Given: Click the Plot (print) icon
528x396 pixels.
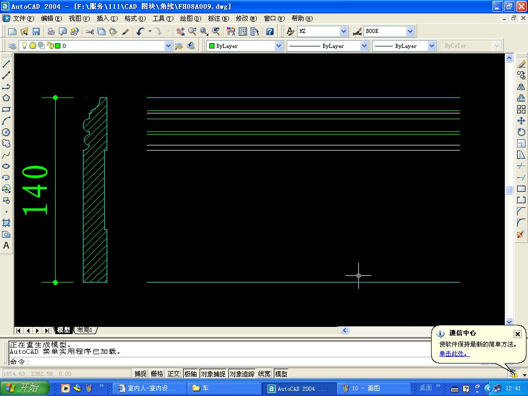Looking at the screenshot, I should (x=51, y=31).
